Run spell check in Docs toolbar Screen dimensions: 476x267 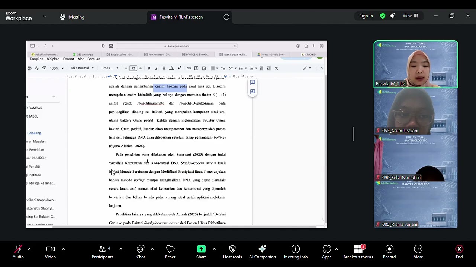pyautogui.click(x=36, y=68)
